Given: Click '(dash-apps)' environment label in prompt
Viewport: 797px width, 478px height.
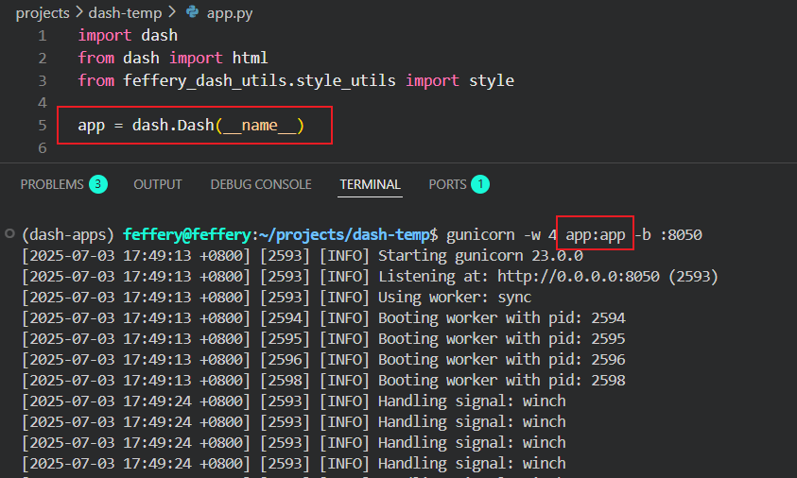Looking at the screenshot, I should (x=68, y=234).
